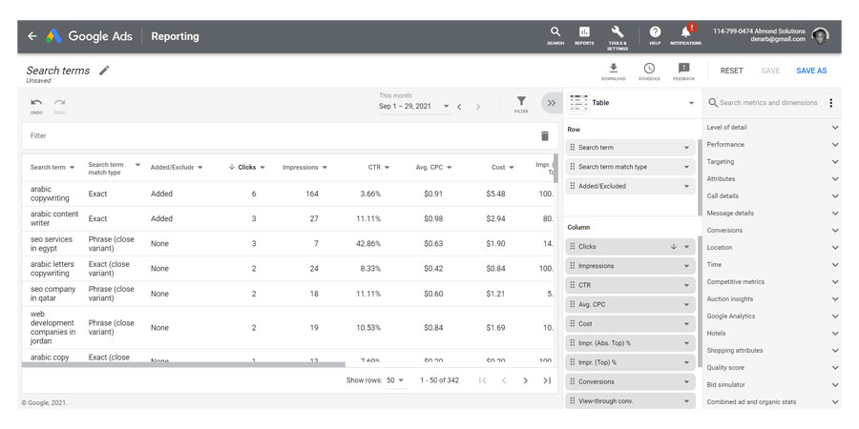This screenshot has height=429, width=859.
Task: Click 'arabic copywriting' search term cell
Action: click(x=50, y=194)
